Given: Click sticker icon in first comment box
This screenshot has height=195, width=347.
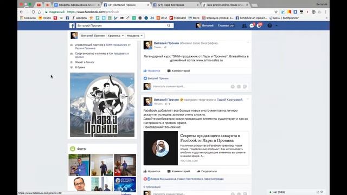Looking at the screenshot, I should (245, 87).
